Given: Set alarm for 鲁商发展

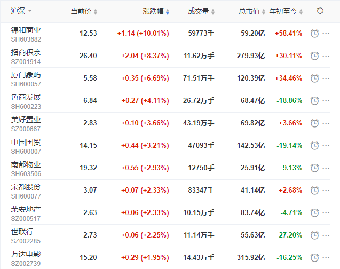Looking at the screenshot, I should (x=314, y=101).
